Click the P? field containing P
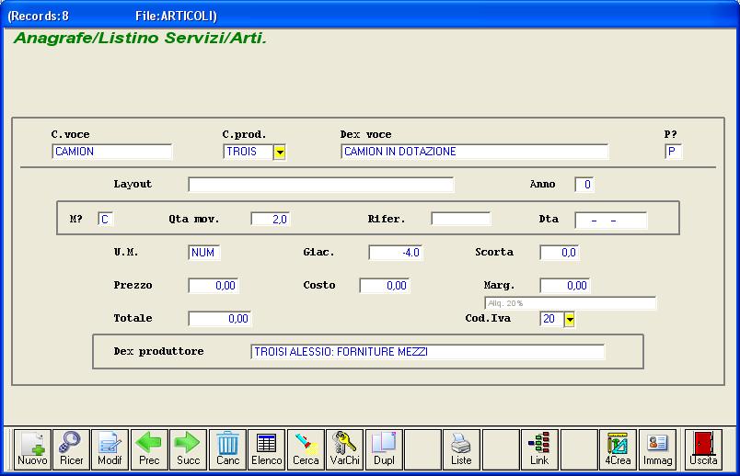The height and width of the screenshot is (476, 740). point(673,152)
